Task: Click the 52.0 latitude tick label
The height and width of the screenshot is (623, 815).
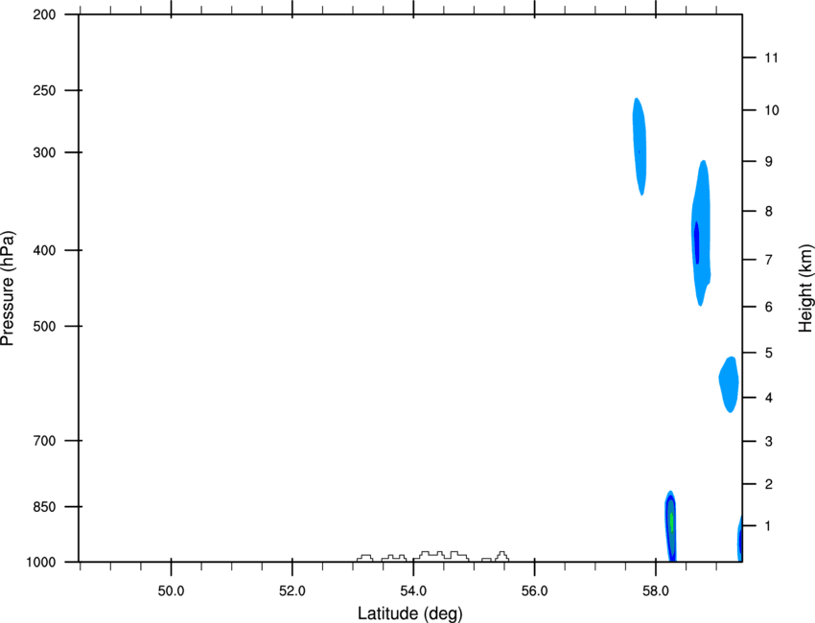Action: coord(292,591)
